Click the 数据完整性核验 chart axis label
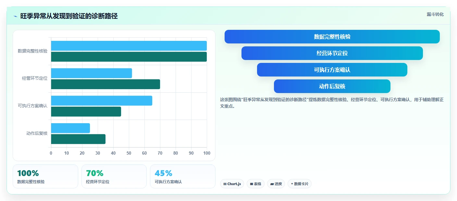Viewport: 457px width, 201px height. (32, 51)
